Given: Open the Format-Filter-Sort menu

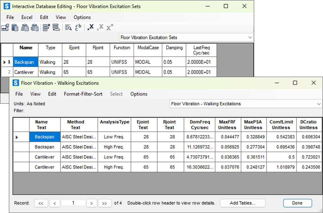Looking at the screenshot, I should (x=83, y=94).
